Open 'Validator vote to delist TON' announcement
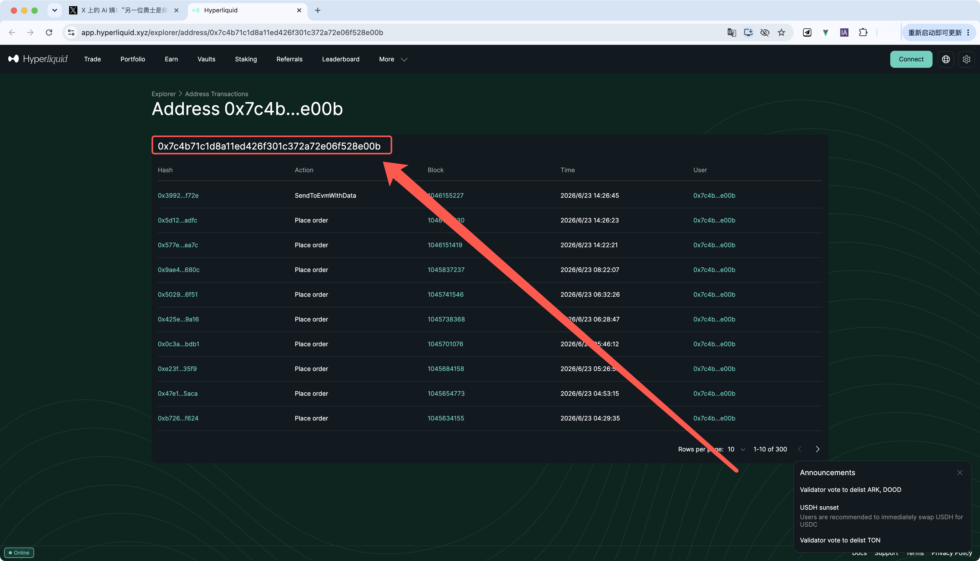Screen dimensions: 980x561 [840, 540]
